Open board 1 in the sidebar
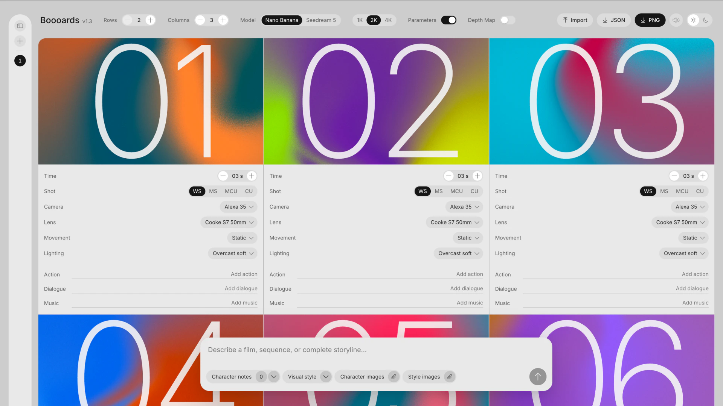The width and height of the screenshot is (723, 406). pos(20,61)
